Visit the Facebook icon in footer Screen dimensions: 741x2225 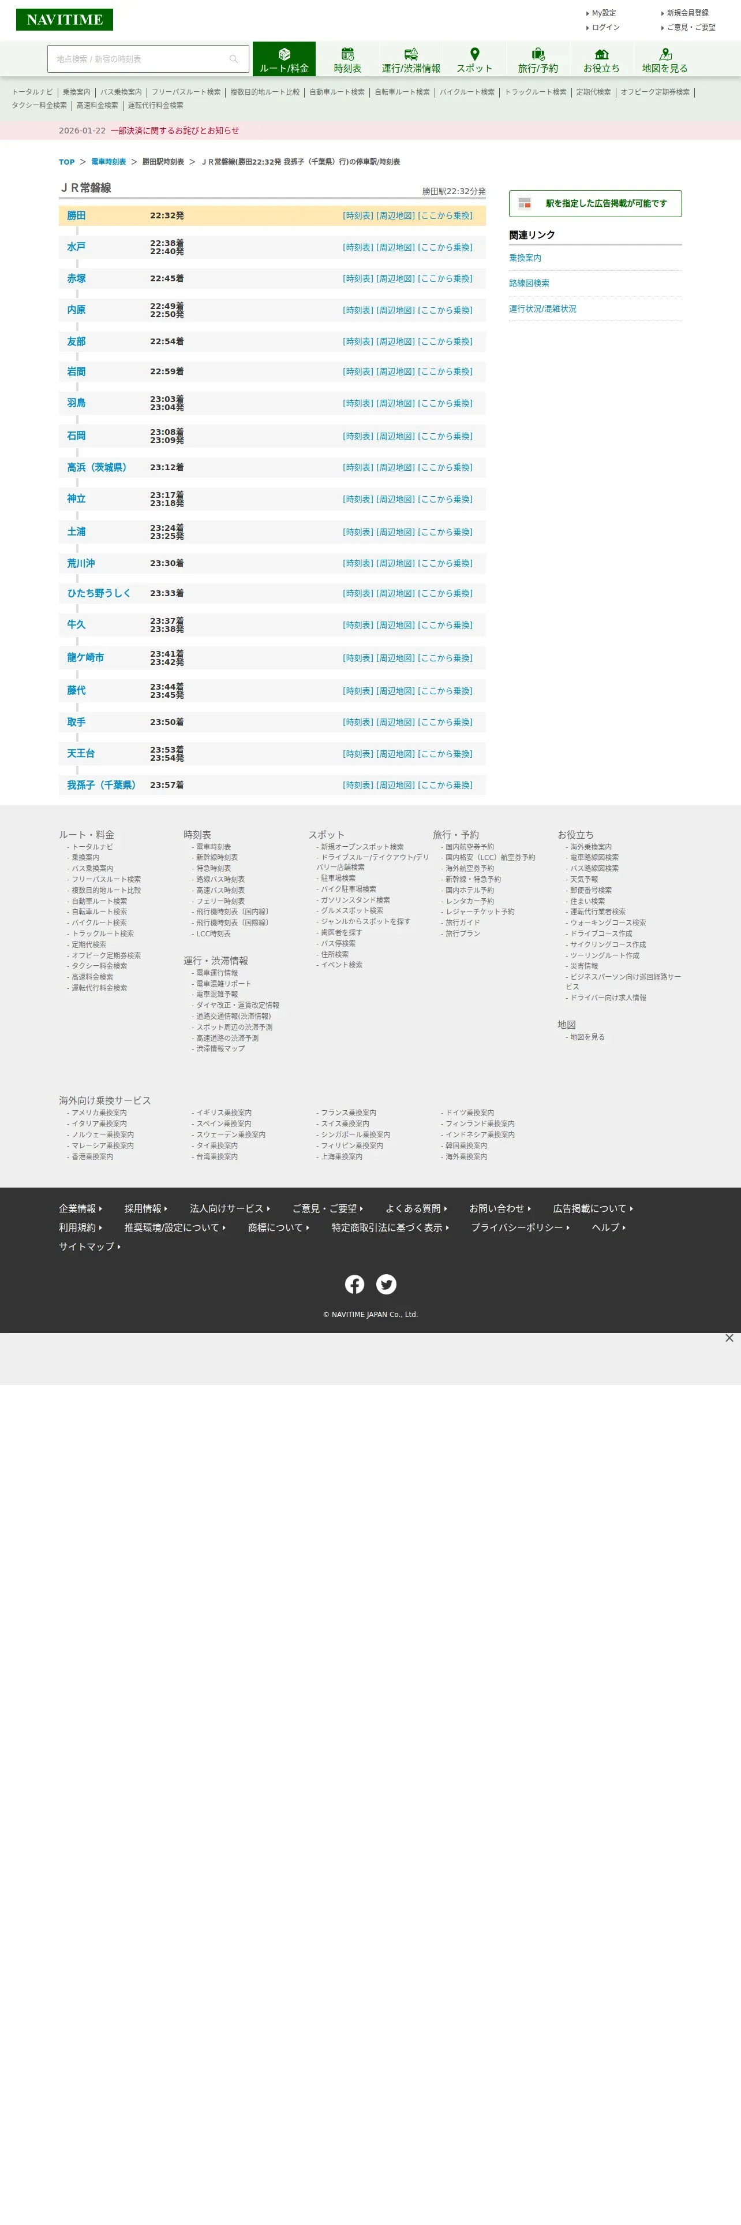pyautogui.click(x=354, y=1283)
